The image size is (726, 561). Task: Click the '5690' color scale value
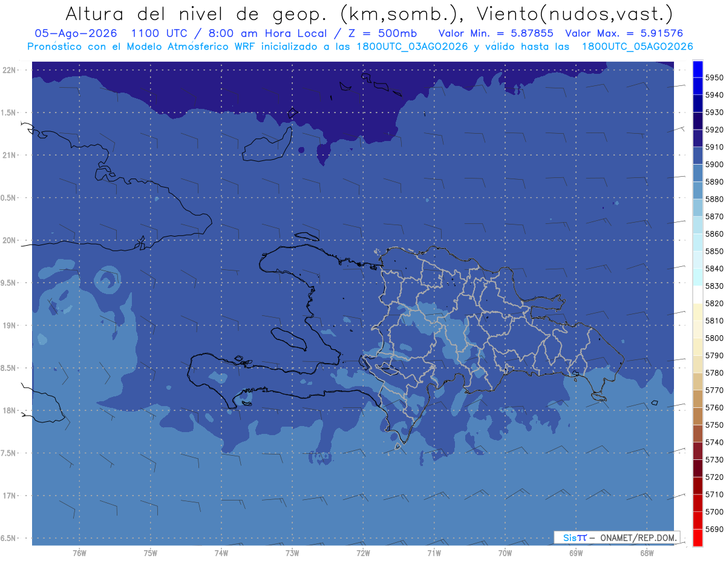714,529
